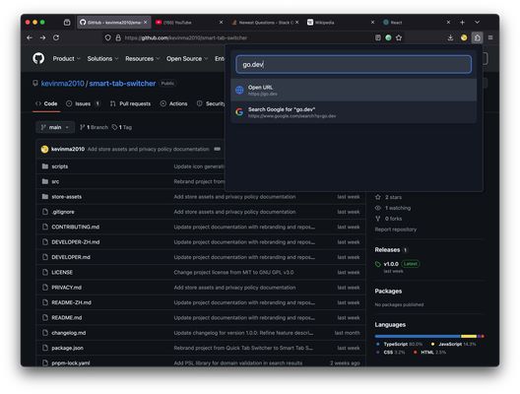
Task: Switch to the Stack Overflow Newest Questions tab
Action: 266,23
